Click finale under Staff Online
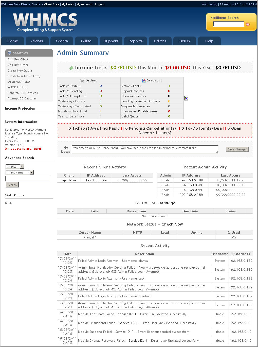Viewport: 258px width, 347px height. click(9, 203)
